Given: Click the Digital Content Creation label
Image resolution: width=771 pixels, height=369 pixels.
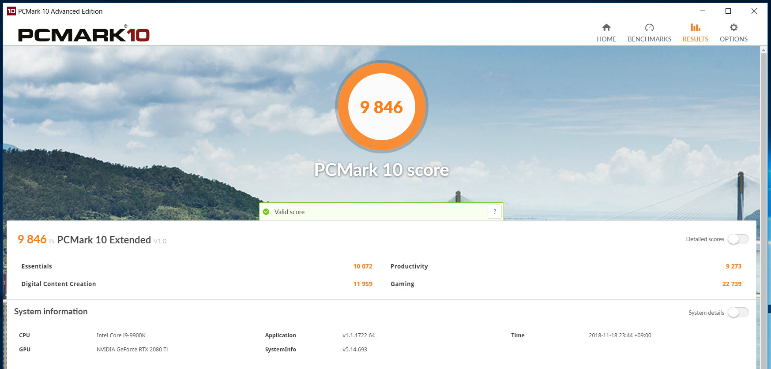Looking at the screenshot, I should 59,284.
